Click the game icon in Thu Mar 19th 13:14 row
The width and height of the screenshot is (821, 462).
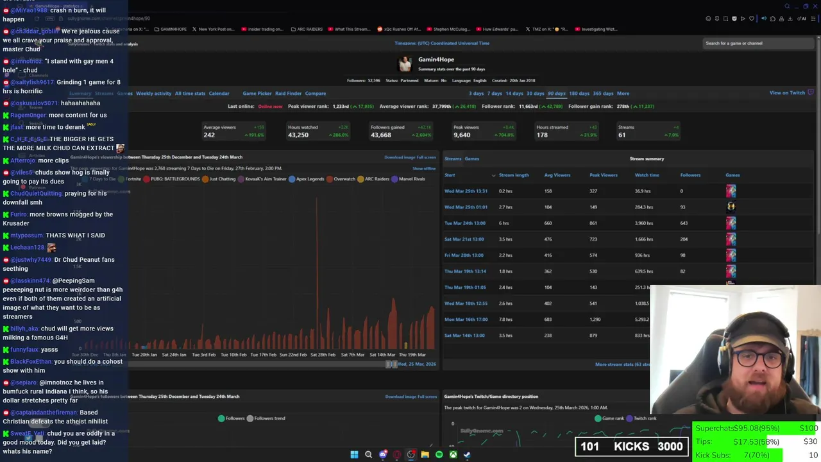[731, 271]
